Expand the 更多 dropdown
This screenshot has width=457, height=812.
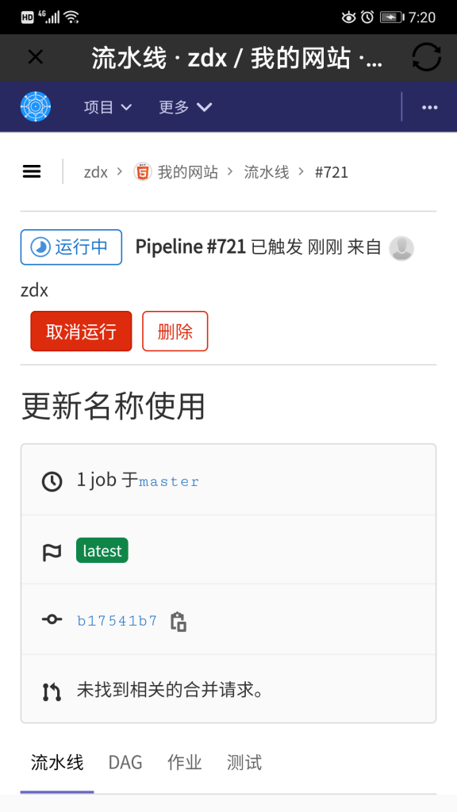(x=185, y=107)
